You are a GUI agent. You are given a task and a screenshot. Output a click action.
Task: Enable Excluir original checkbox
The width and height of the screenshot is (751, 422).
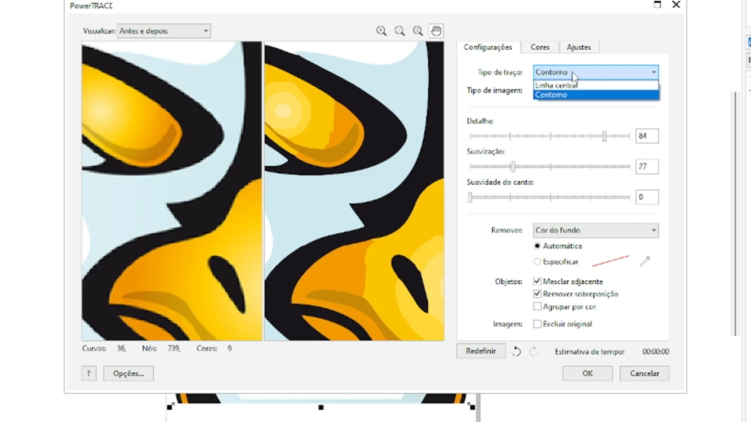(537, 324)
